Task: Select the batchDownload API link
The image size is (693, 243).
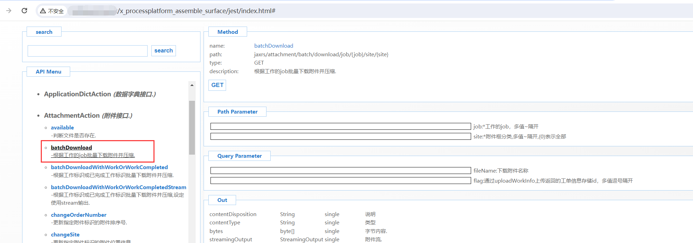Action: 71,148
